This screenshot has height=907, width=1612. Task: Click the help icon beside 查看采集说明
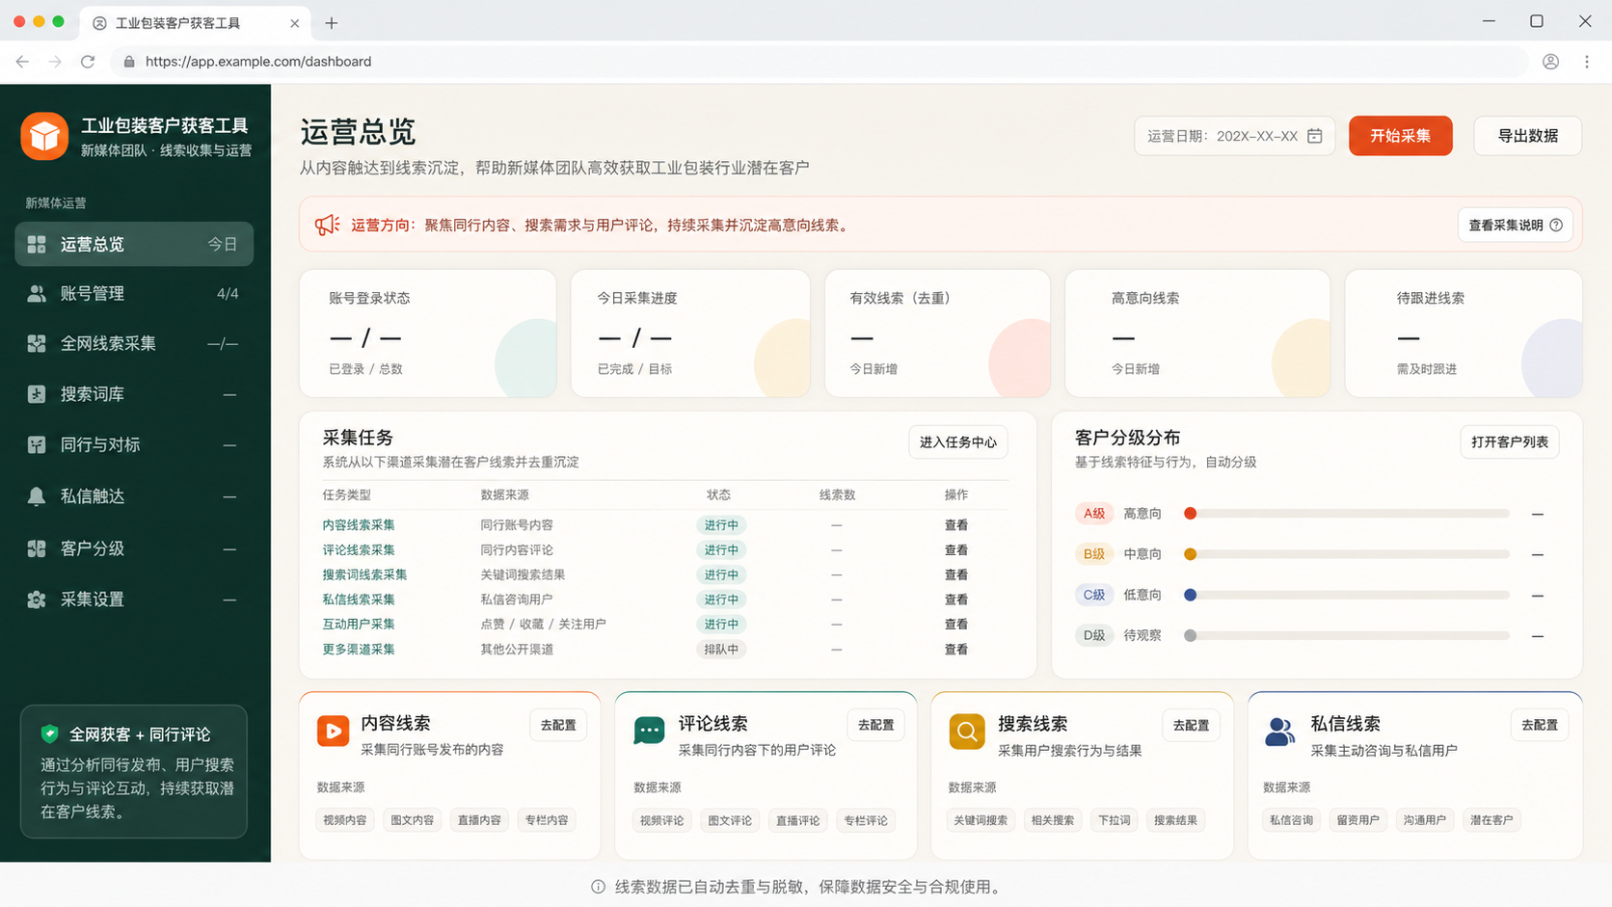(x=1556, y=225)
